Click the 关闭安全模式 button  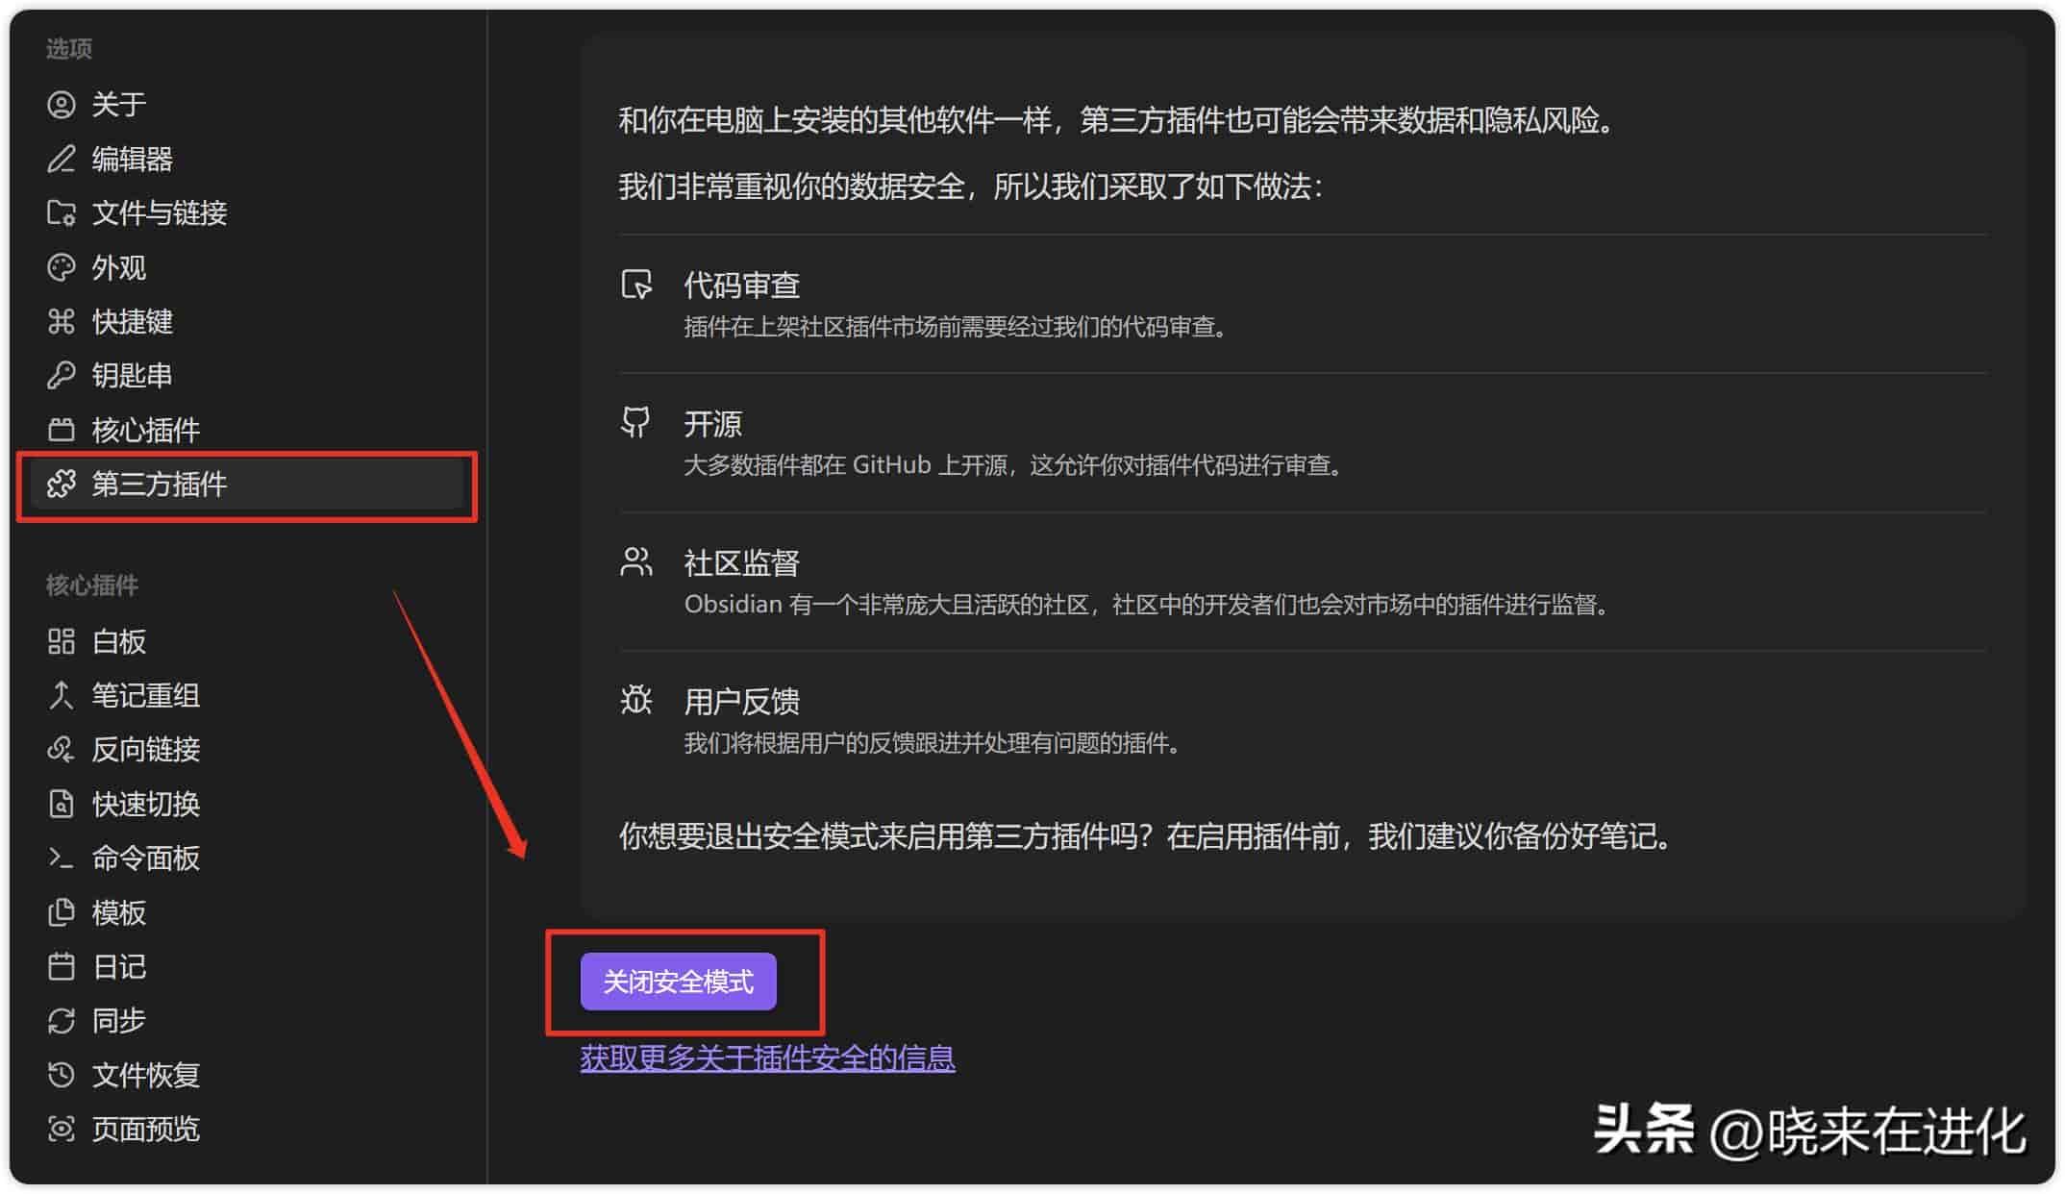pos(678,982)
